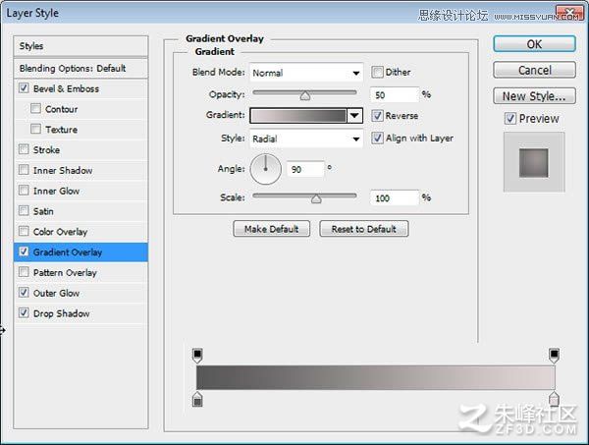The width and height of the screenshot is (589, 445).
Task: Select the Inner Shadow label
Action: [x=63, y=170]
